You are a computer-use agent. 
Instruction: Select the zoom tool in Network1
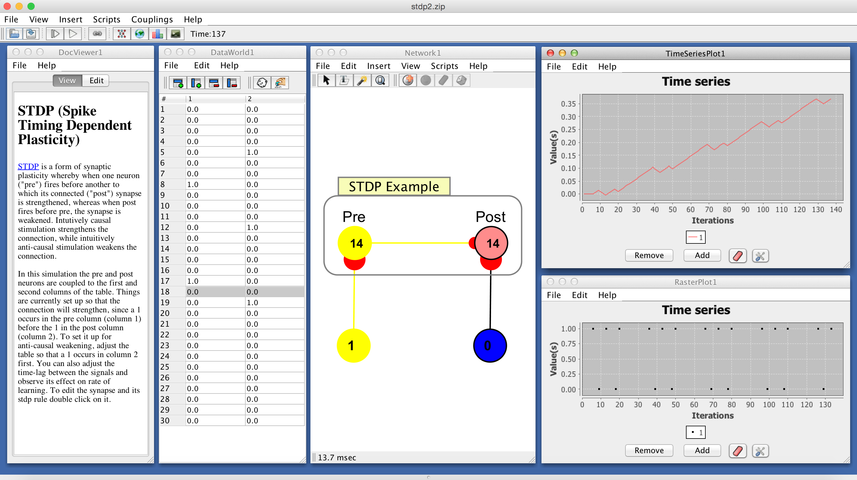(380, 81)
